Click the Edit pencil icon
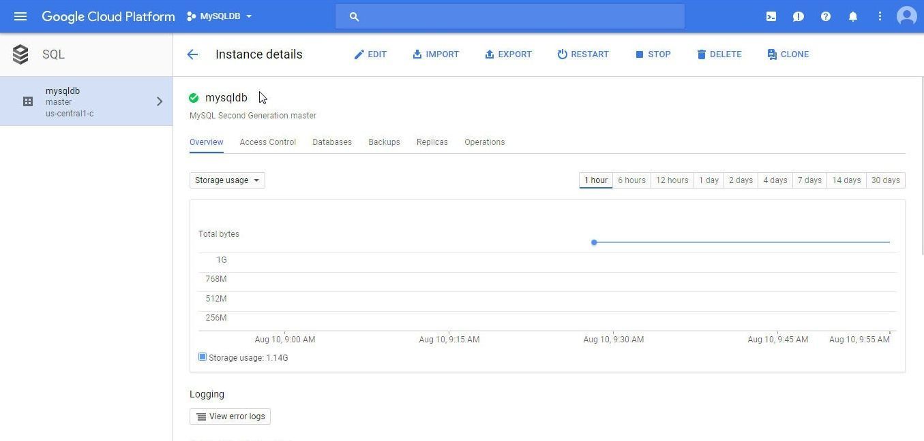The height and width of the screenshot is (441, 924). coord(359,54)
